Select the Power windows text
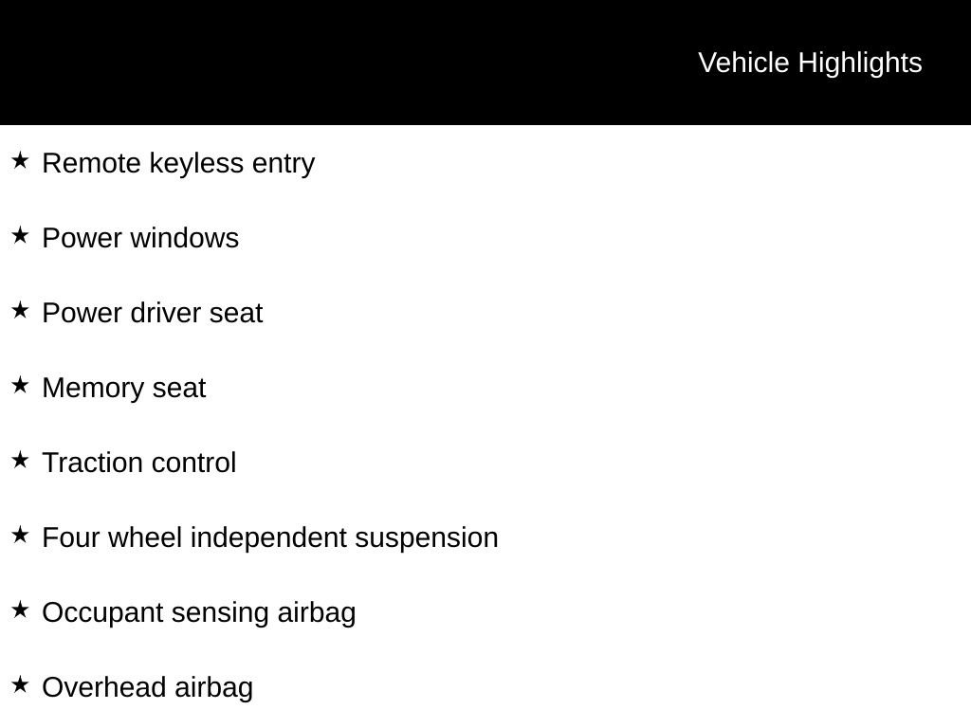Image resolution: width=971 pixels, height=728 pixels. click(x=140, y=238)
